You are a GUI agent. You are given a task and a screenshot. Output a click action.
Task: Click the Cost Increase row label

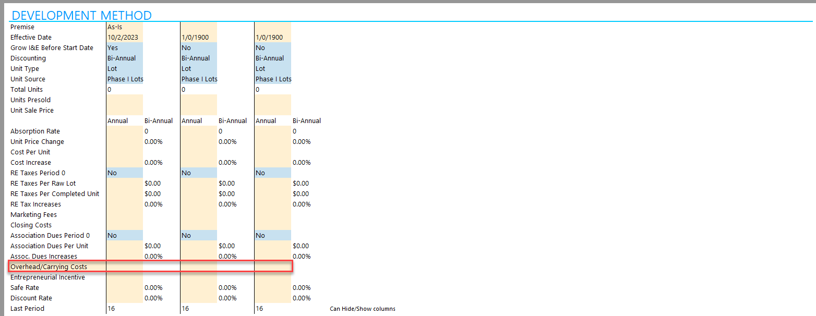pyautogui.click(x=31, y=162)
